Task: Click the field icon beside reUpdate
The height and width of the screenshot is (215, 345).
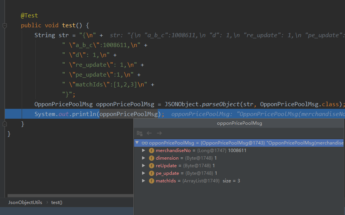Action: 151,166
